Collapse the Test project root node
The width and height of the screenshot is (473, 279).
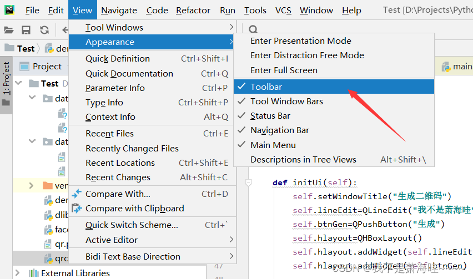coord(18,83)
